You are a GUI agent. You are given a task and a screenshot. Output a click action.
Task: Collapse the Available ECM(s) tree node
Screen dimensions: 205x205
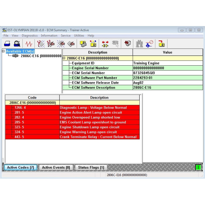click(3, 51)
